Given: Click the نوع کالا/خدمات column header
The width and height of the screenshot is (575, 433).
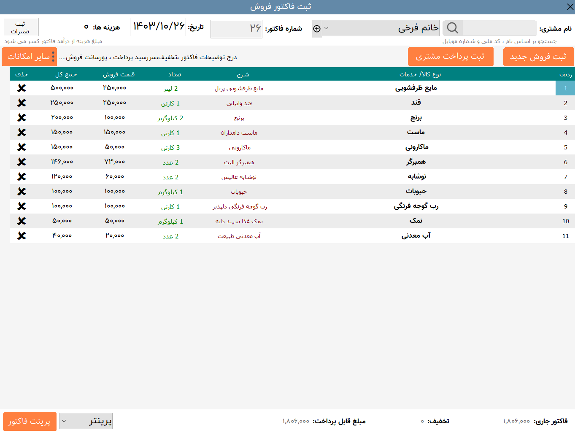Looking at the screenshot, I should pos(420,74).
